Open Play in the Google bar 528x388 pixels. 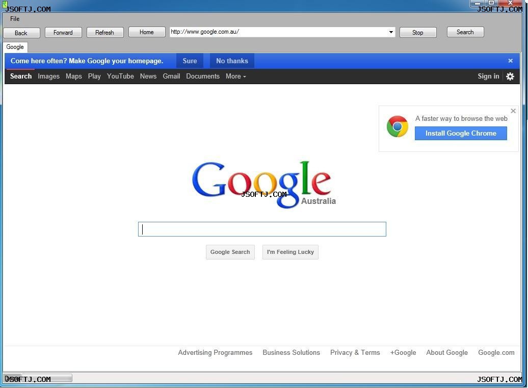(x=94, y=76)
